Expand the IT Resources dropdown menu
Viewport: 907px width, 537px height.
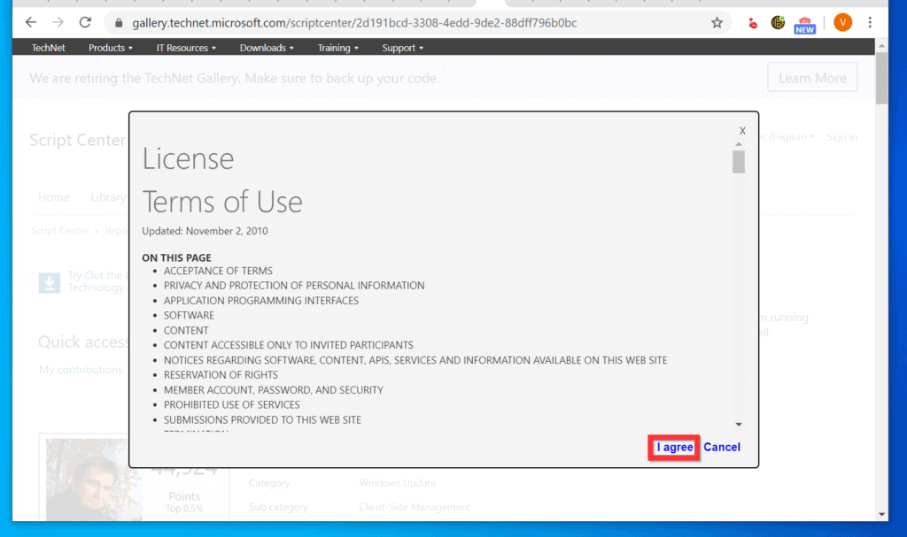pyautogui.click(x=186, y=48)
